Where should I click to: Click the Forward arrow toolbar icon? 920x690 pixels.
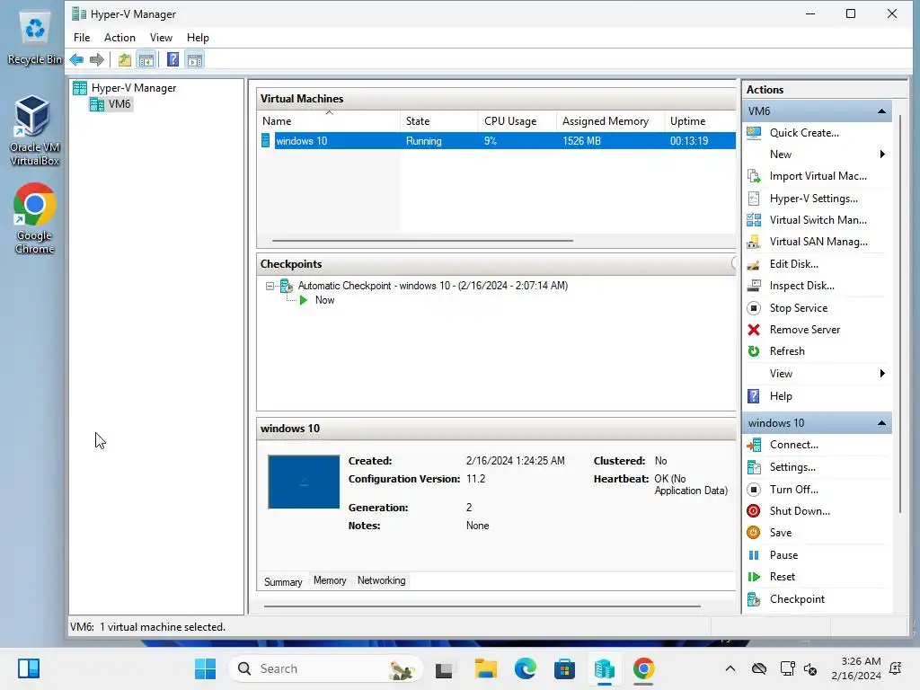coord(97,59)
